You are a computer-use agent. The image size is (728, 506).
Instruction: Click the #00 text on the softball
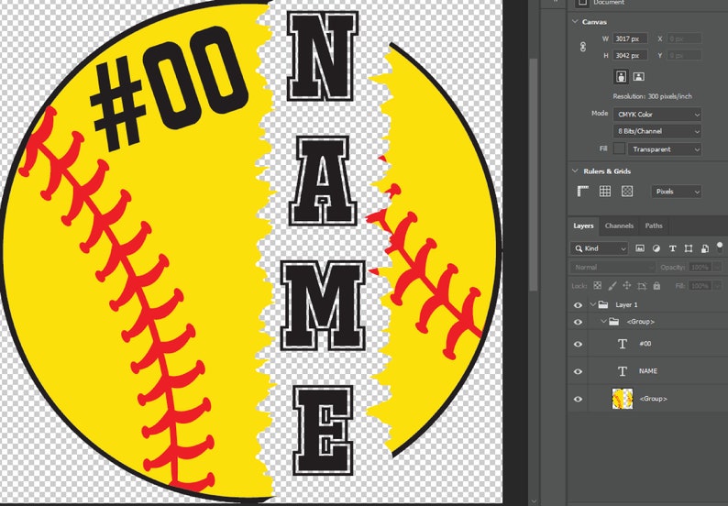[x=170, y=88]
